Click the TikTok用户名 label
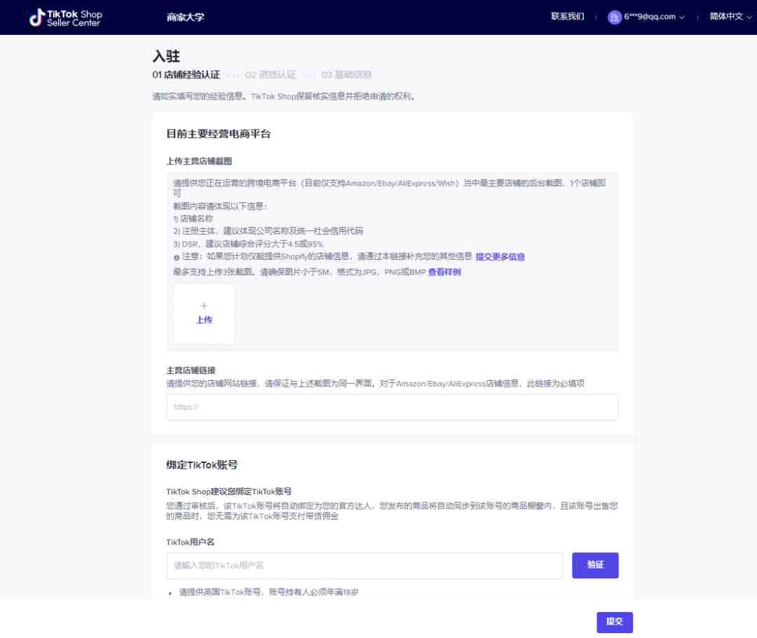Screen dimensions: 757x638 tap(190, 542)
